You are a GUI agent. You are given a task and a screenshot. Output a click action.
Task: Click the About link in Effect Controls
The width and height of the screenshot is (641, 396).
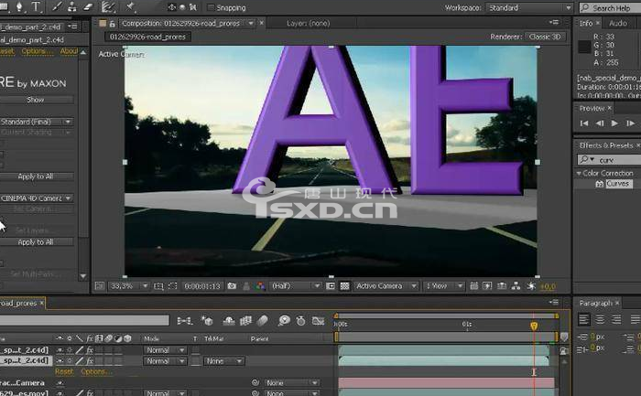tap(69, 51)
